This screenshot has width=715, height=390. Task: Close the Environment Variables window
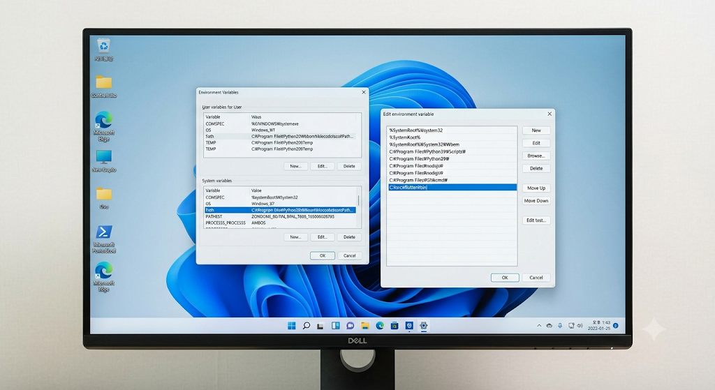coord(363,92)
